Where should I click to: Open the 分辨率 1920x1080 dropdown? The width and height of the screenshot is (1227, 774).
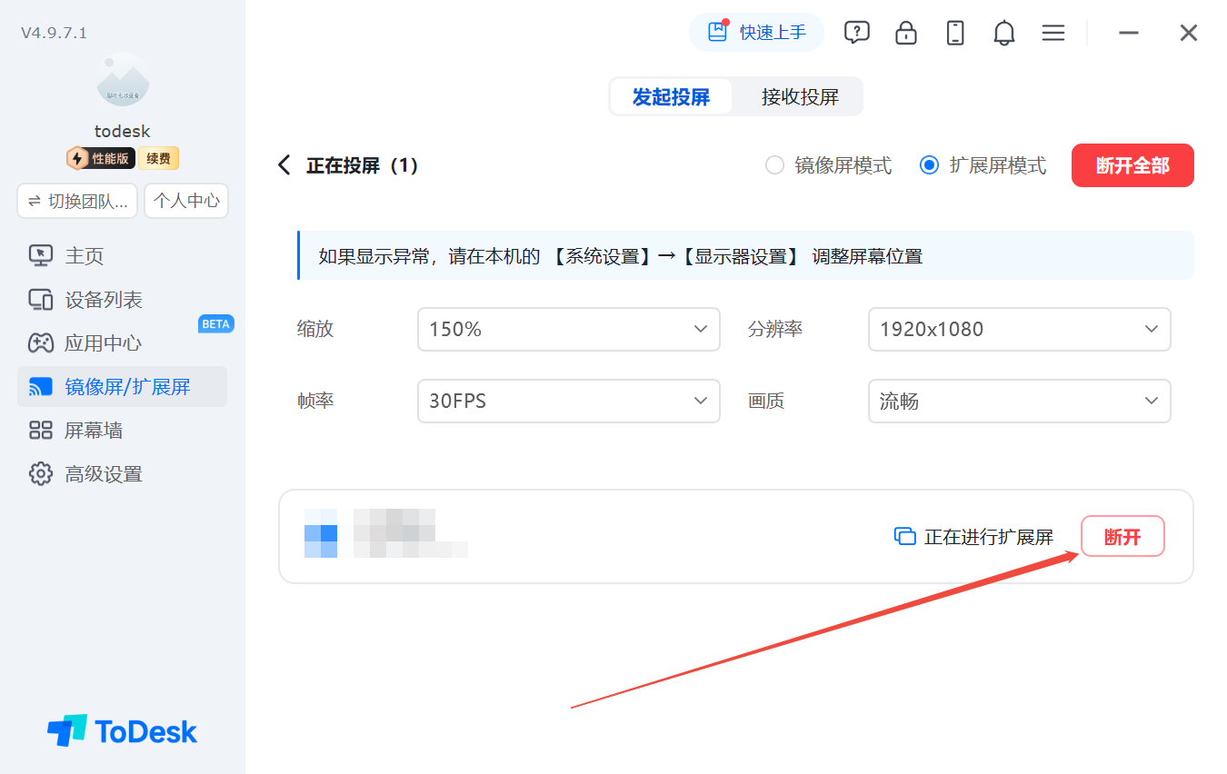1020,329
